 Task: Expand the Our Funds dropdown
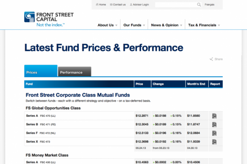134,25
